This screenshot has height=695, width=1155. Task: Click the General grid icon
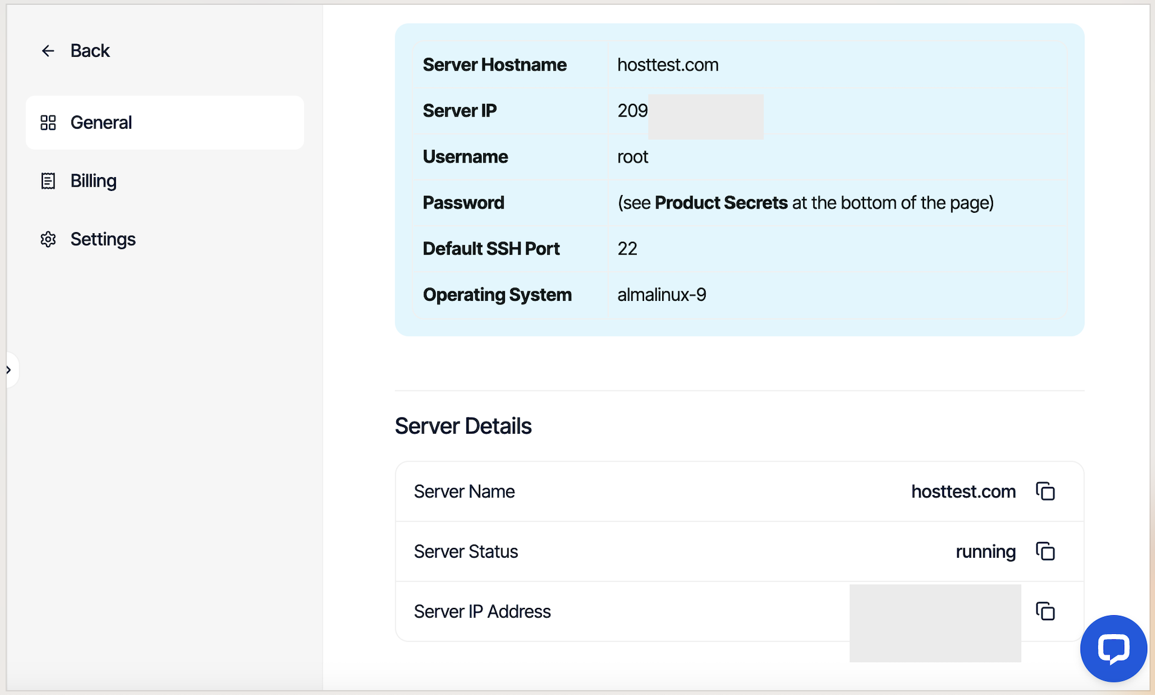coord(48,123)
